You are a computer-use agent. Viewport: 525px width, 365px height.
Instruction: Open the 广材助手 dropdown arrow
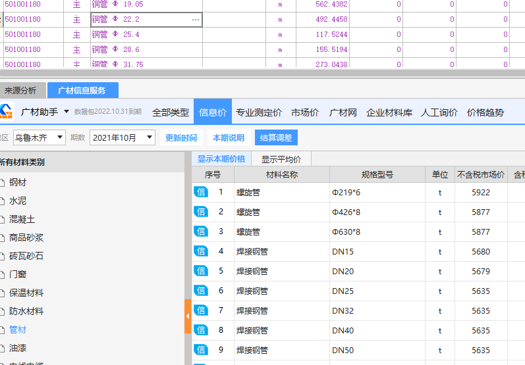tap(67, 112)
